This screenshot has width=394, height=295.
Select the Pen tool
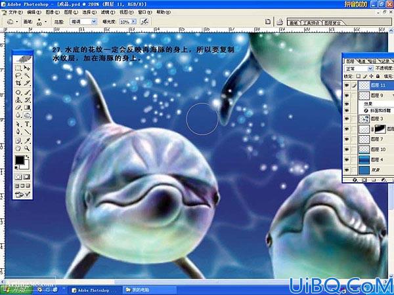18,132
